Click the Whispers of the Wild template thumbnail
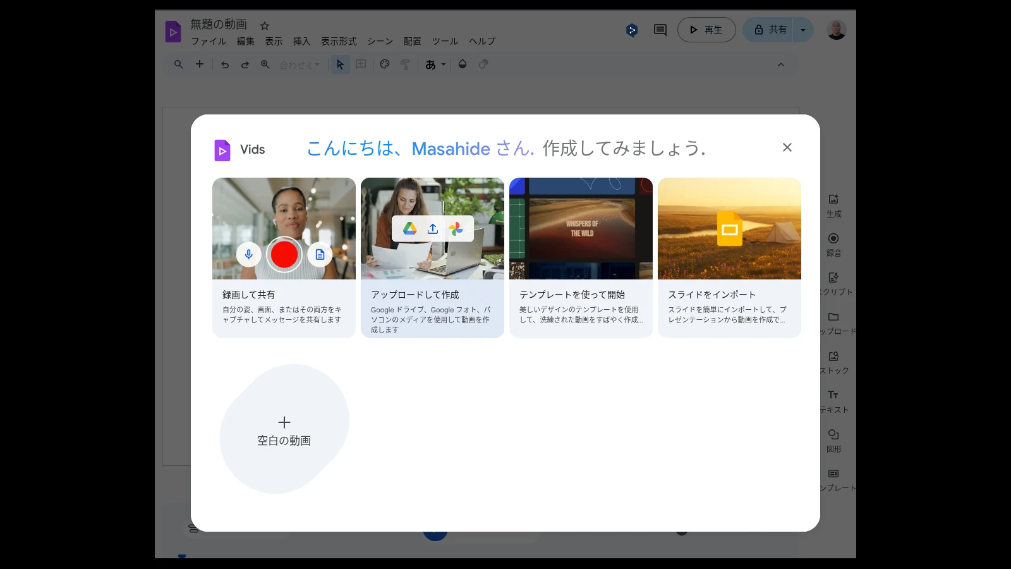1011x569 pixels. click(582, 228)
